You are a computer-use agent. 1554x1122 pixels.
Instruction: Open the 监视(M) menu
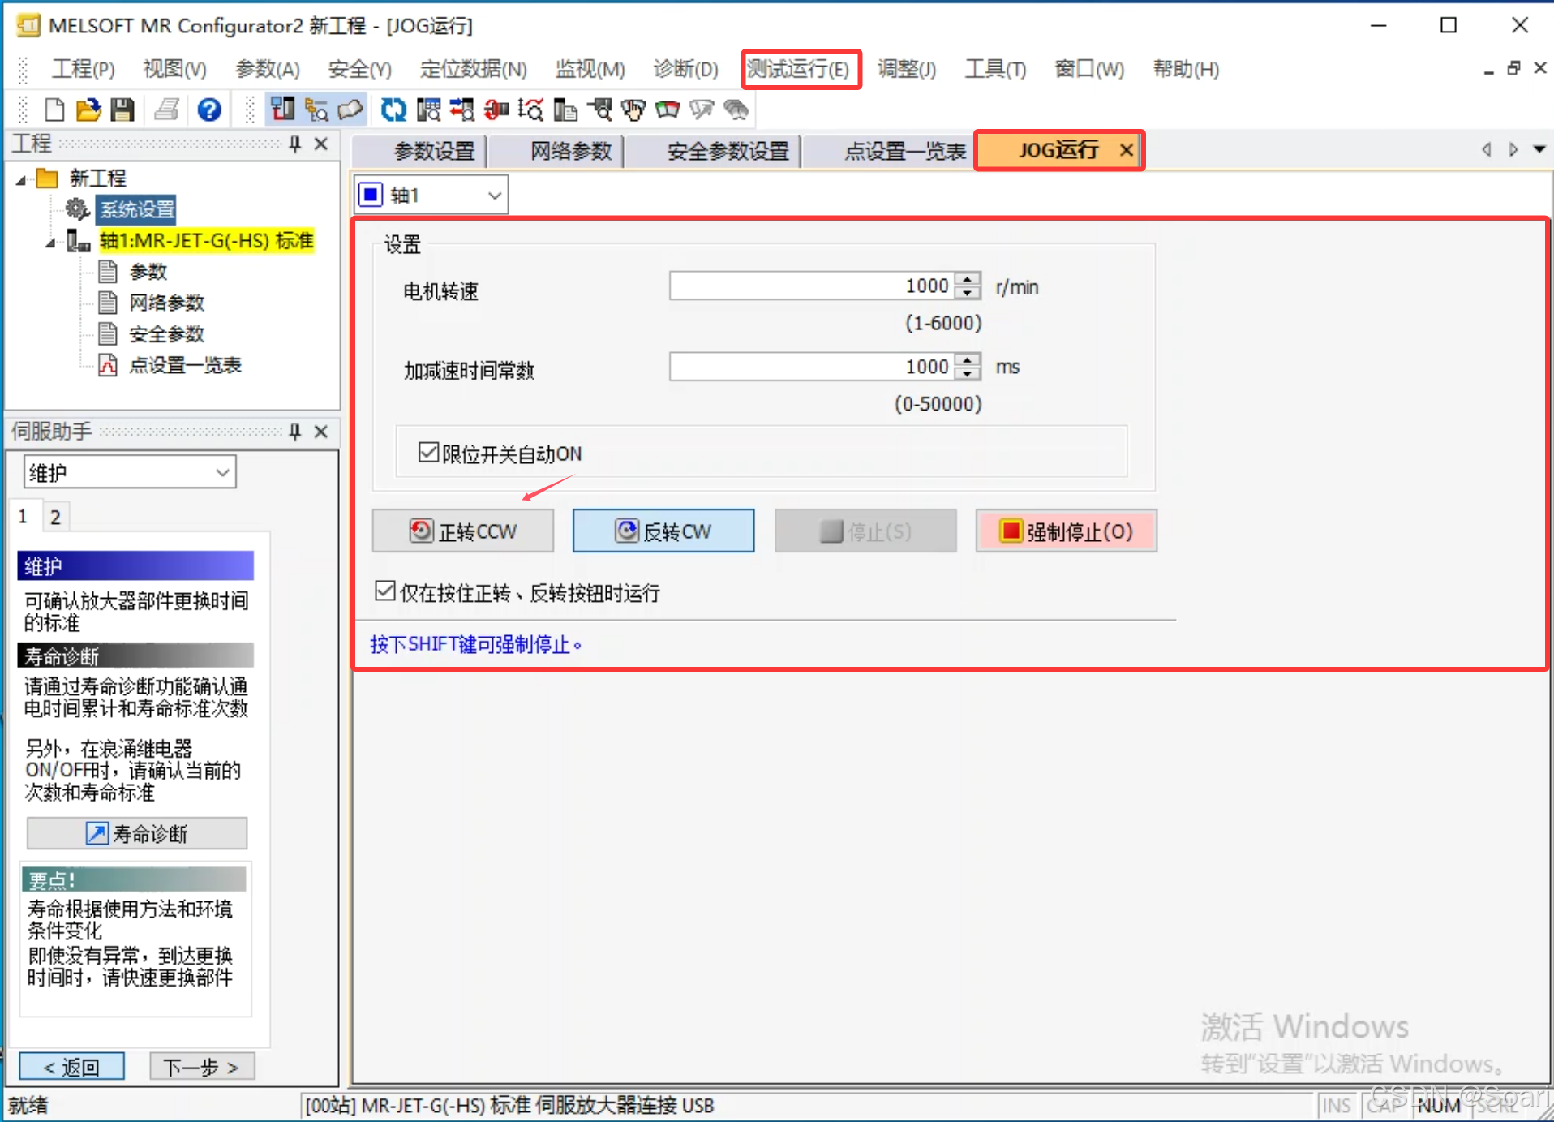pyautogui.click(x=590, y=69)
